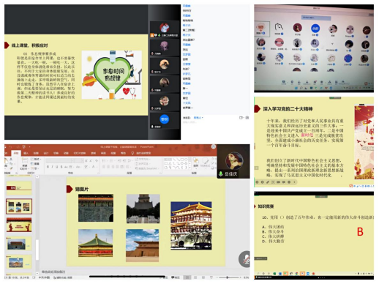Click the slide panel scroll down arrow
Image resolution: width=379 pixels, height=284 pixels.
[x=37, y=273]
